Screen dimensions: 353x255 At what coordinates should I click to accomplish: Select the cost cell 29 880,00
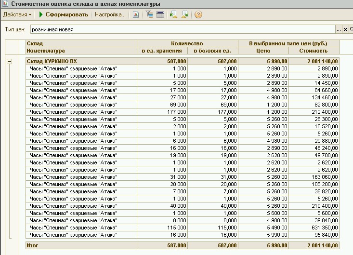(314, 141)
